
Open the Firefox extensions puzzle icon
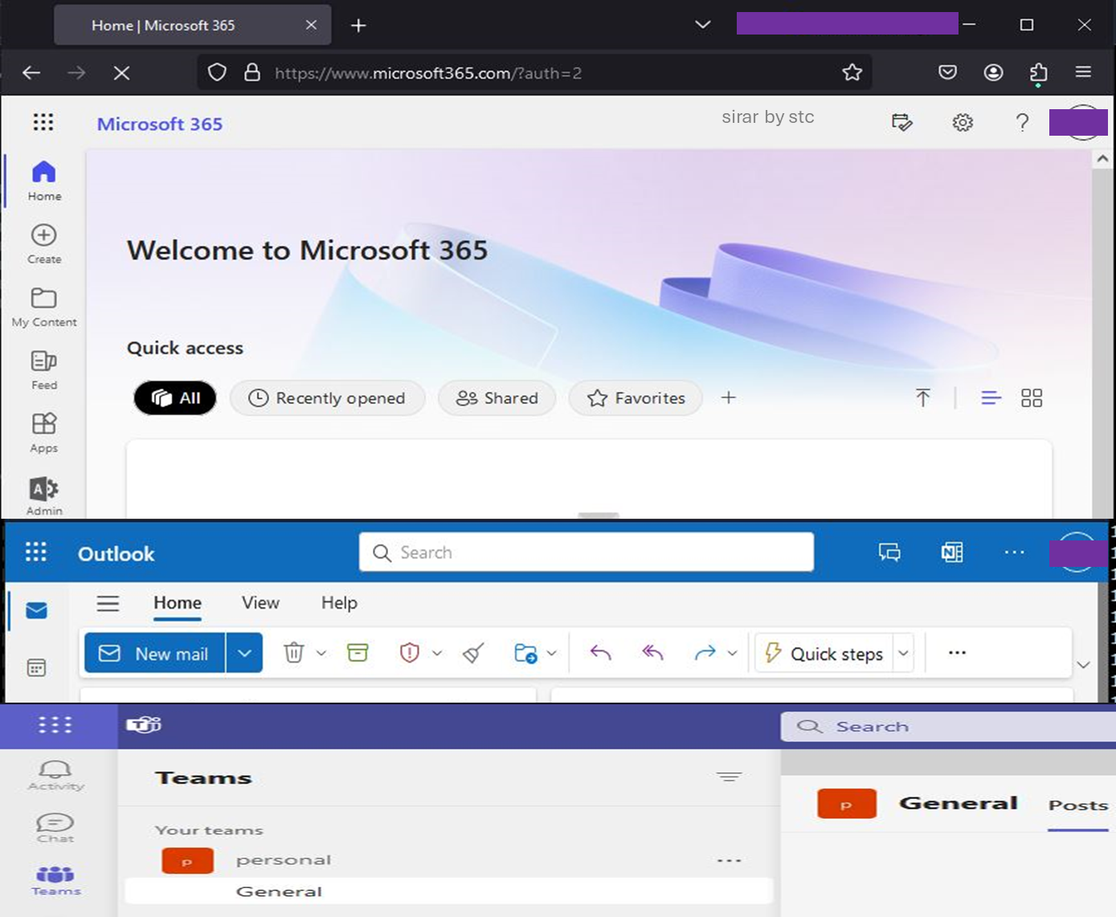(x=1038, y=73)
